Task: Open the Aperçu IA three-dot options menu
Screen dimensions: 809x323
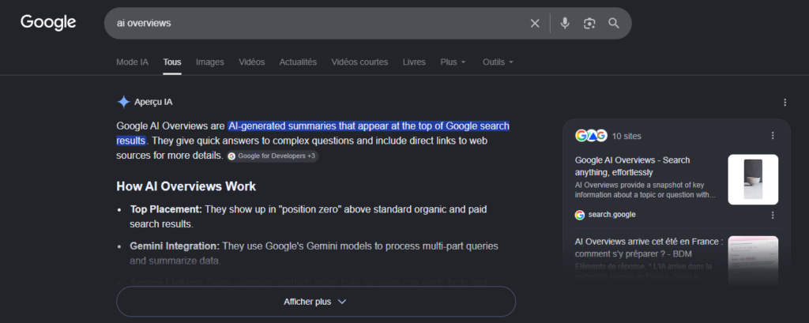Action: pos(785,103)
